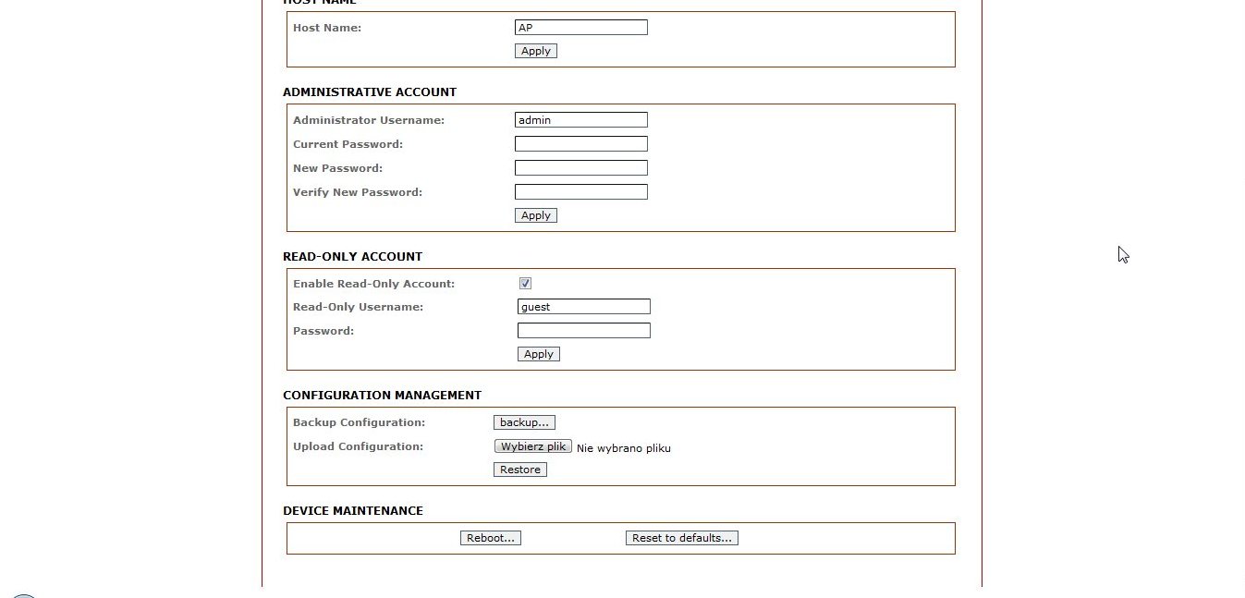Click Wybierz plik to choose a file
The height and width of the screenshot is (598, 1245).
point(533,446)
